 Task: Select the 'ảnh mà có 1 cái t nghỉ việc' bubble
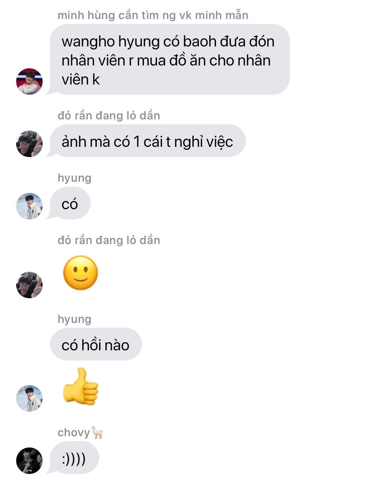point(147,141)
